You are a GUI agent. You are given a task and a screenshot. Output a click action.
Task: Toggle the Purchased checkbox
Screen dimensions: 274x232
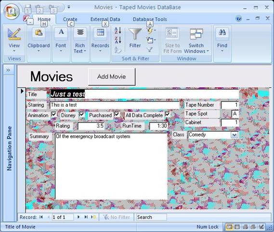117,114
